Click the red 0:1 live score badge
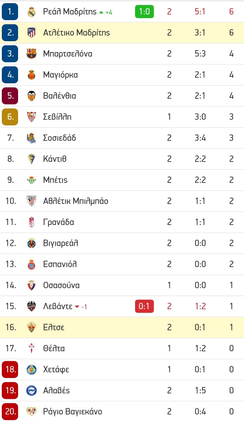The width and height of the screenshot is (244, 421). (144, 306)
